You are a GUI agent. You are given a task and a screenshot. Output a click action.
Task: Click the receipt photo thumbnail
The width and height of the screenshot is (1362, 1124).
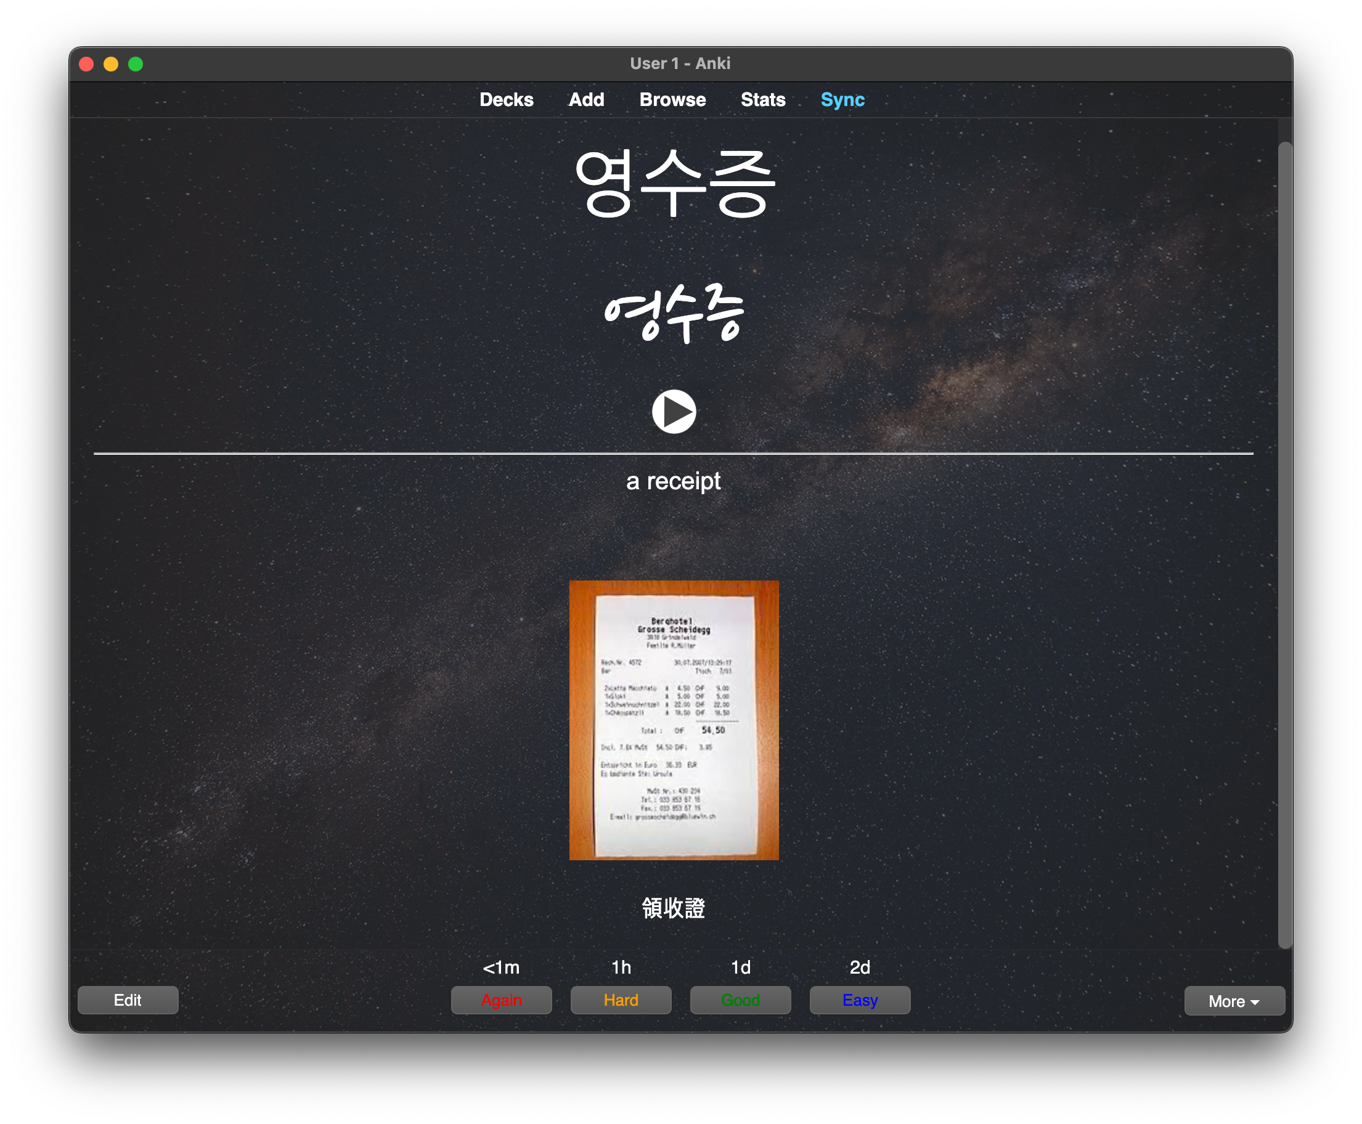(674, 720)
